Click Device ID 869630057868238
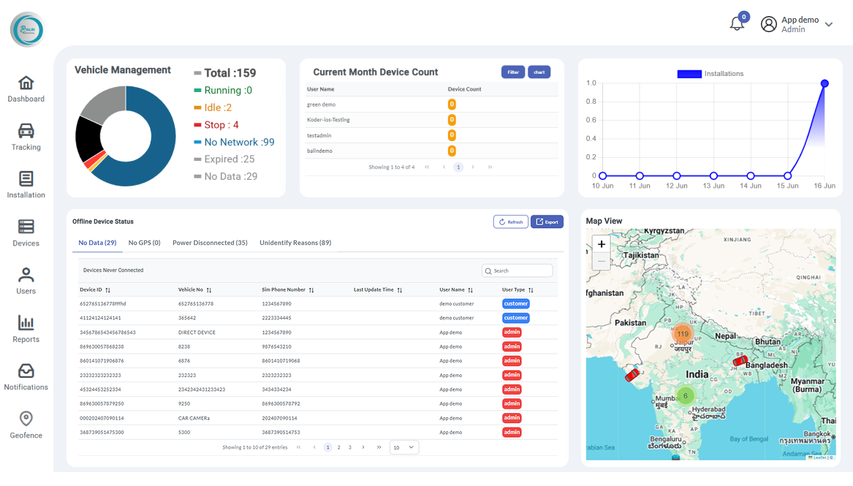Viewport: 853px width, 486px height. 102,347
